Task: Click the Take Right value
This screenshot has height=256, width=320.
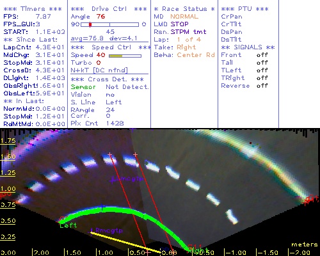Action: point(186,47)
